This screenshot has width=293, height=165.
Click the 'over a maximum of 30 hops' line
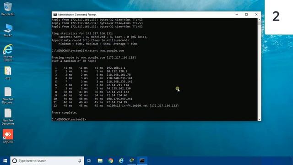[74, 61]
